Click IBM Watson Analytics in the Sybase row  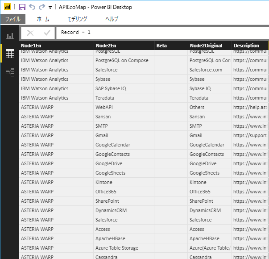click(57, 79)
